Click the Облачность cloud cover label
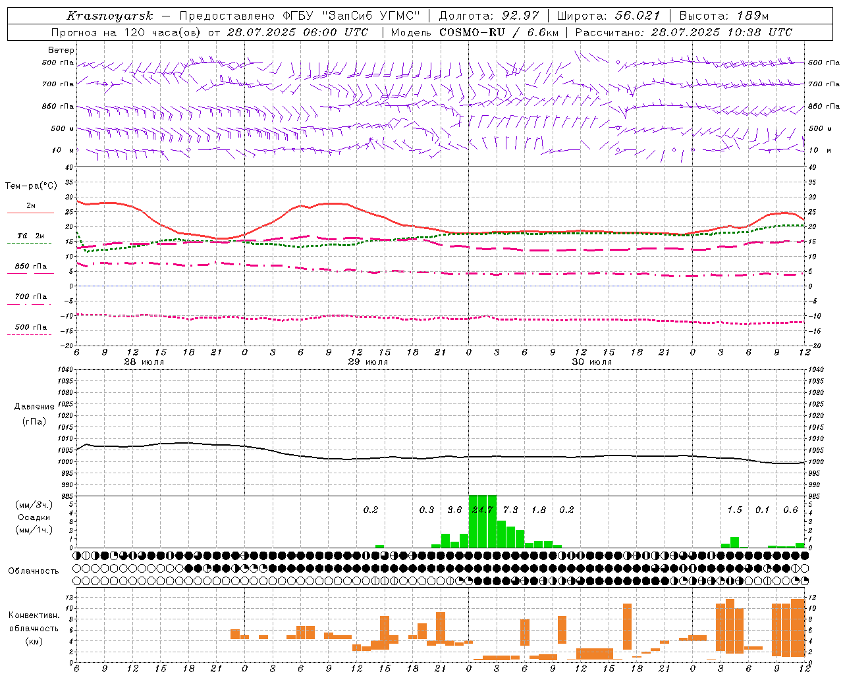The height and width of the screenshot is (674, 843). coord(34,571)
